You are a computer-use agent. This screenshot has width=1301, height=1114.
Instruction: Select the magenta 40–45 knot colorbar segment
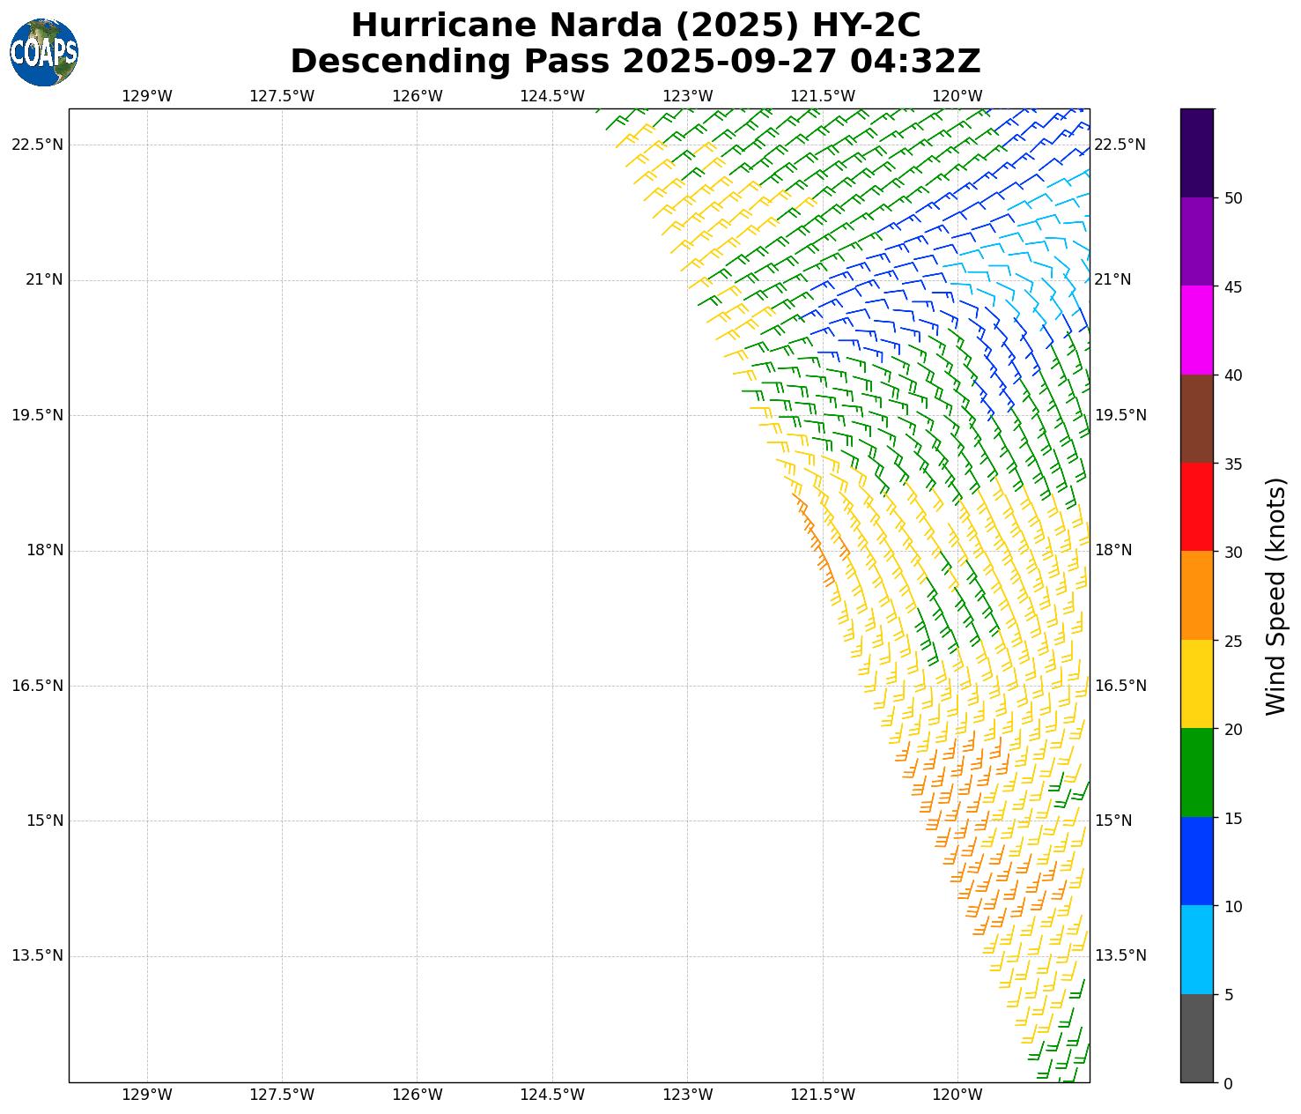point(1196,330)
